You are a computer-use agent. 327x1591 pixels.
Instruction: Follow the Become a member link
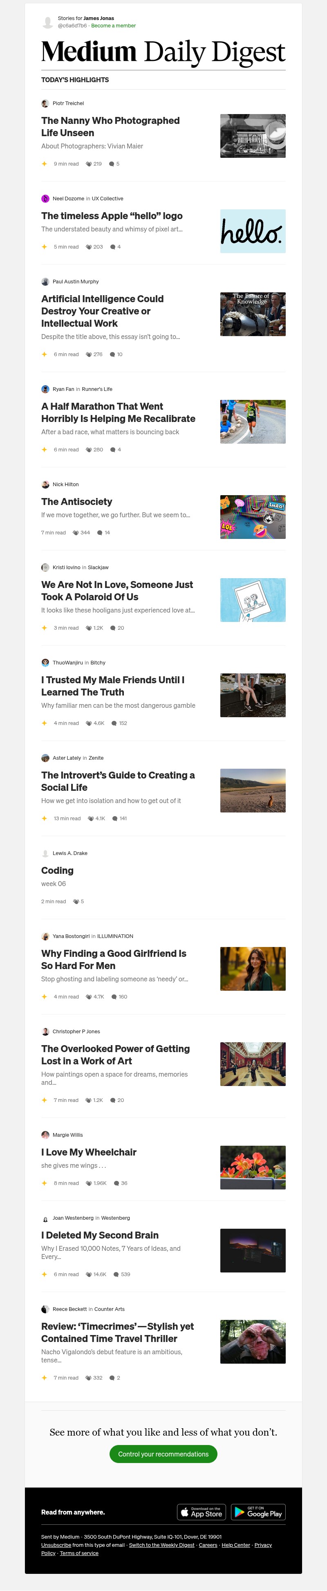tap(114, 26)
